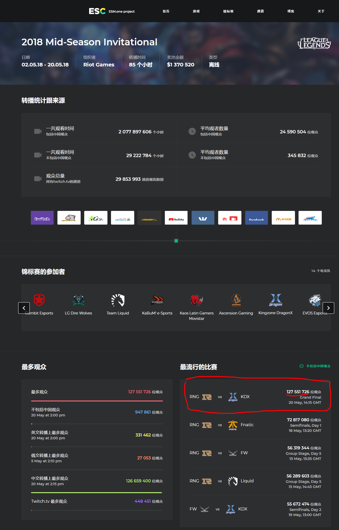Click Kingzone DragonX logo in participants carousel
The width and height of the screenshot is (339, 530).
(276, 300)
